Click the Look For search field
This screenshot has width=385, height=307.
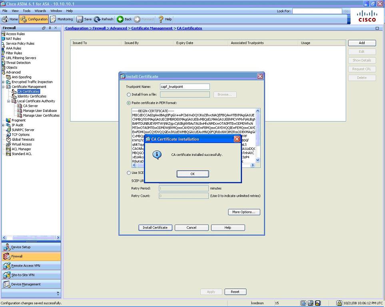317,11
